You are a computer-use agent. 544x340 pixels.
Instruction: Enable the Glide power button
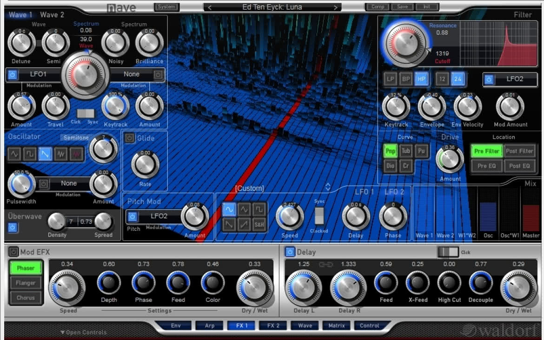pos(129,137)
